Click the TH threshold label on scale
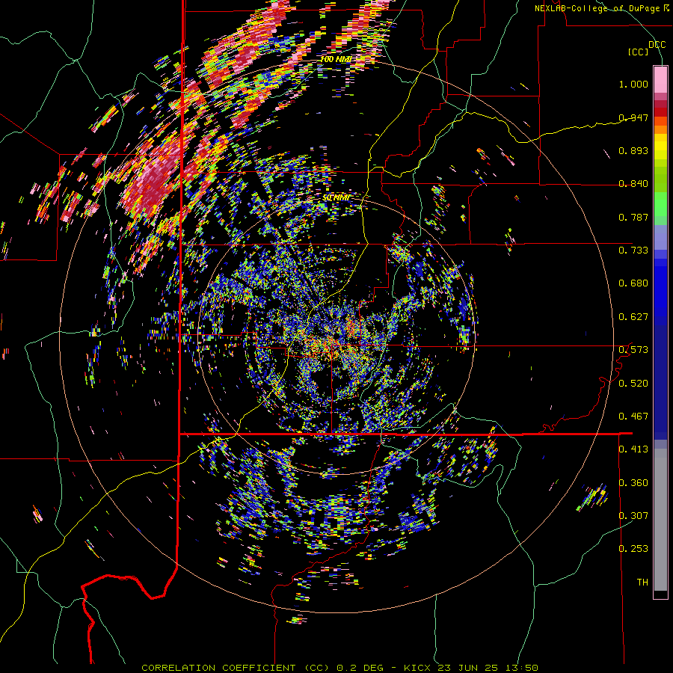This screenshot has height=673, width=673. [x=642, y=583]
